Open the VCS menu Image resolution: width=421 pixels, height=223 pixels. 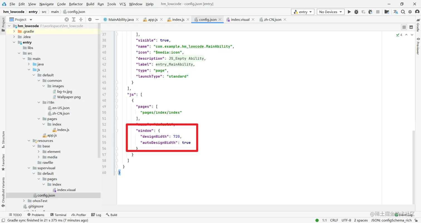[x=123, y=4]
